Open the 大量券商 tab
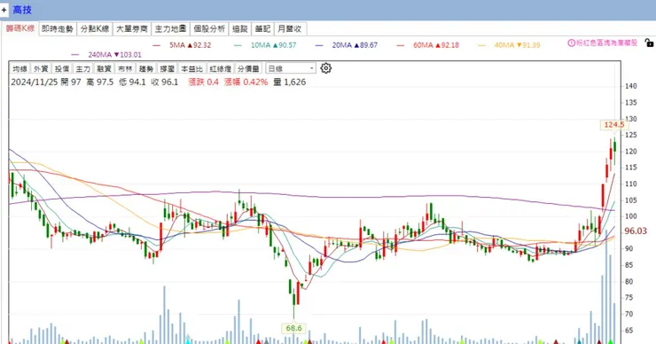The height and width of the screenshot is (344, 656). 132,29
